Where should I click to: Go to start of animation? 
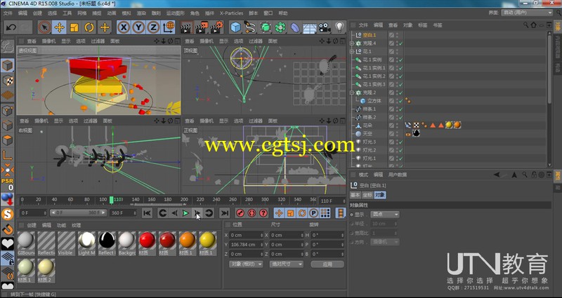[147, 213]
